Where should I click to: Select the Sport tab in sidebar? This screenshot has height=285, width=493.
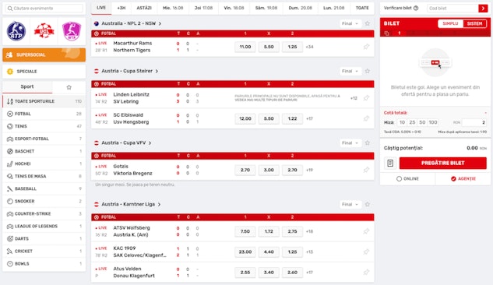tap(27, 86)
